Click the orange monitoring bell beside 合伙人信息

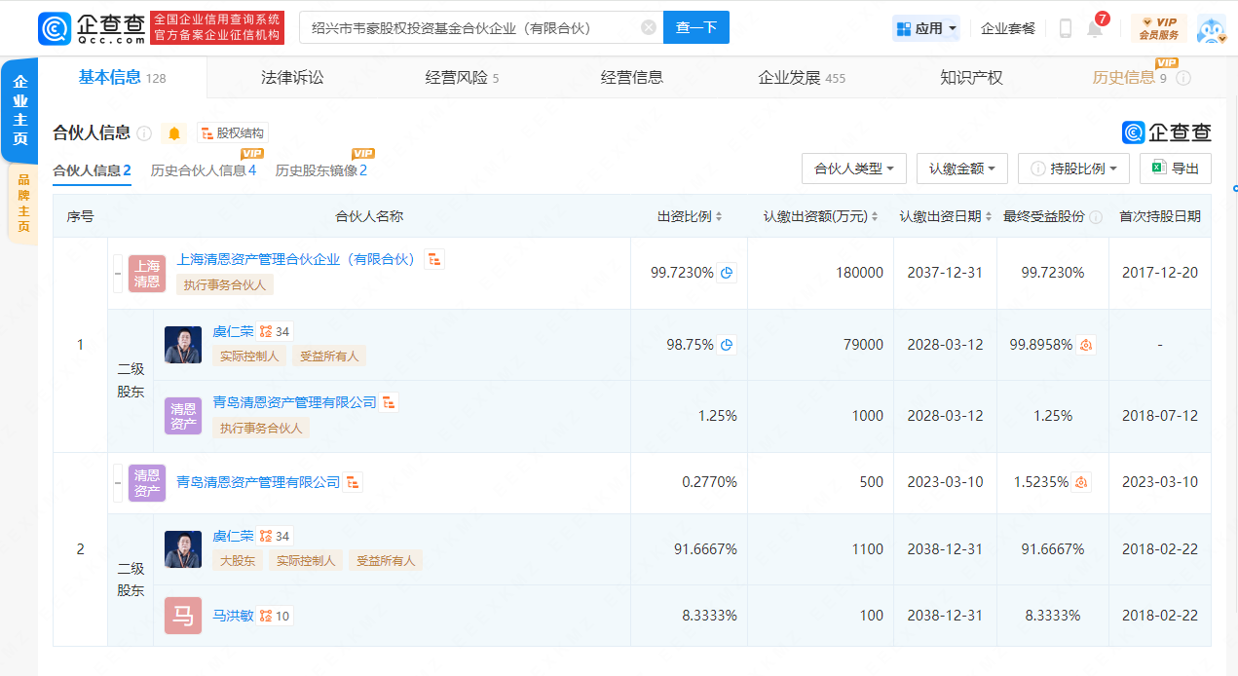point(174,133)
